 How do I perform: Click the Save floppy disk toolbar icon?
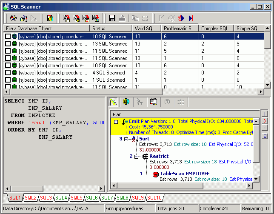112,18
